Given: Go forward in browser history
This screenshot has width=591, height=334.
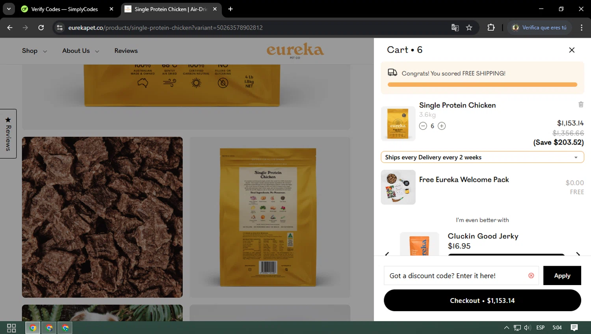Looking at the screenshot, I should click(x=25, y=28).
